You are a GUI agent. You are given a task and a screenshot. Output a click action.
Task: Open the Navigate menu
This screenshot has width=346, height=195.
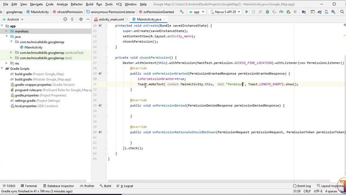tap(36, 4)
